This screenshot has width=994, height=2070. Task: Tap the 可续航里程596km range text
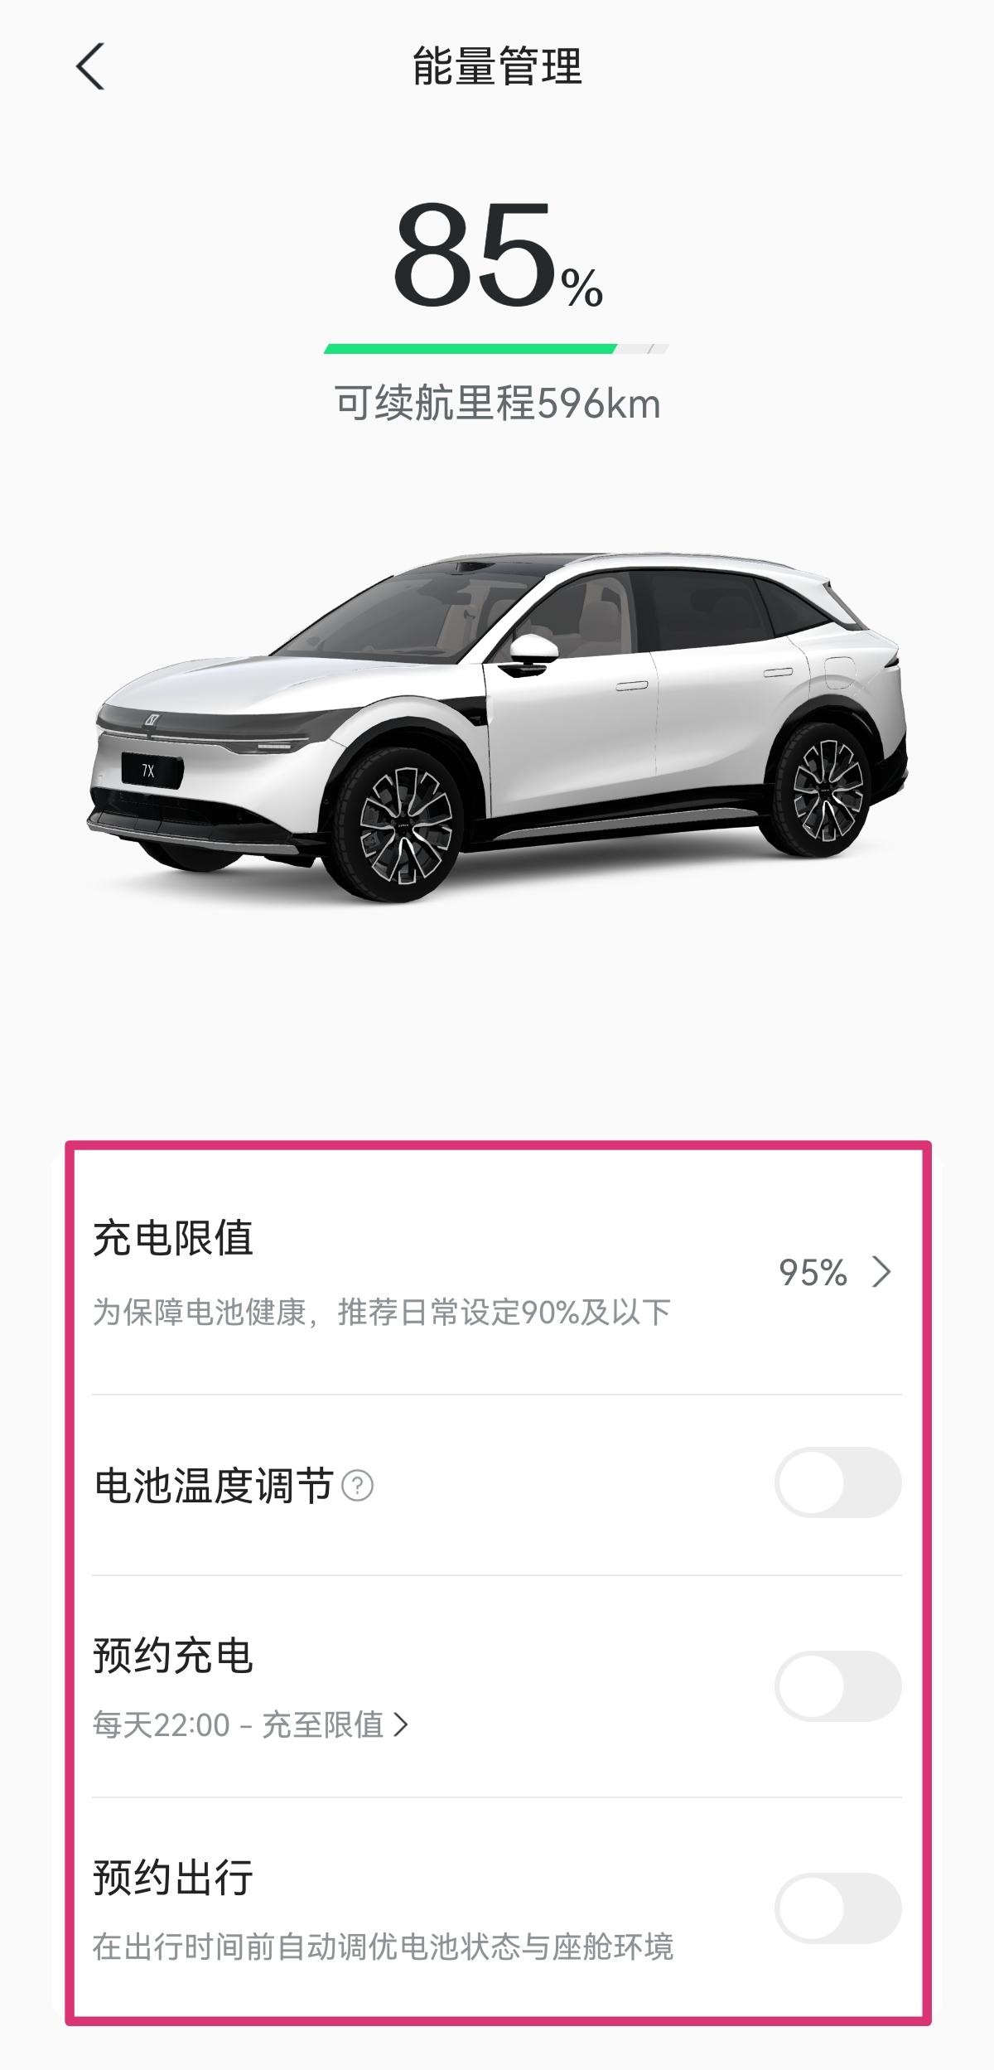(x=498, y=404)
